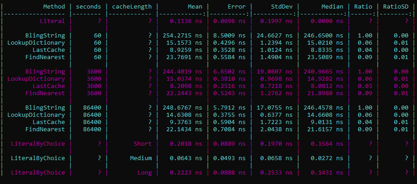This screenshot has height=184, width=417.
Task: Click the RatioSD column header
Action: click(x=396, y=7)
